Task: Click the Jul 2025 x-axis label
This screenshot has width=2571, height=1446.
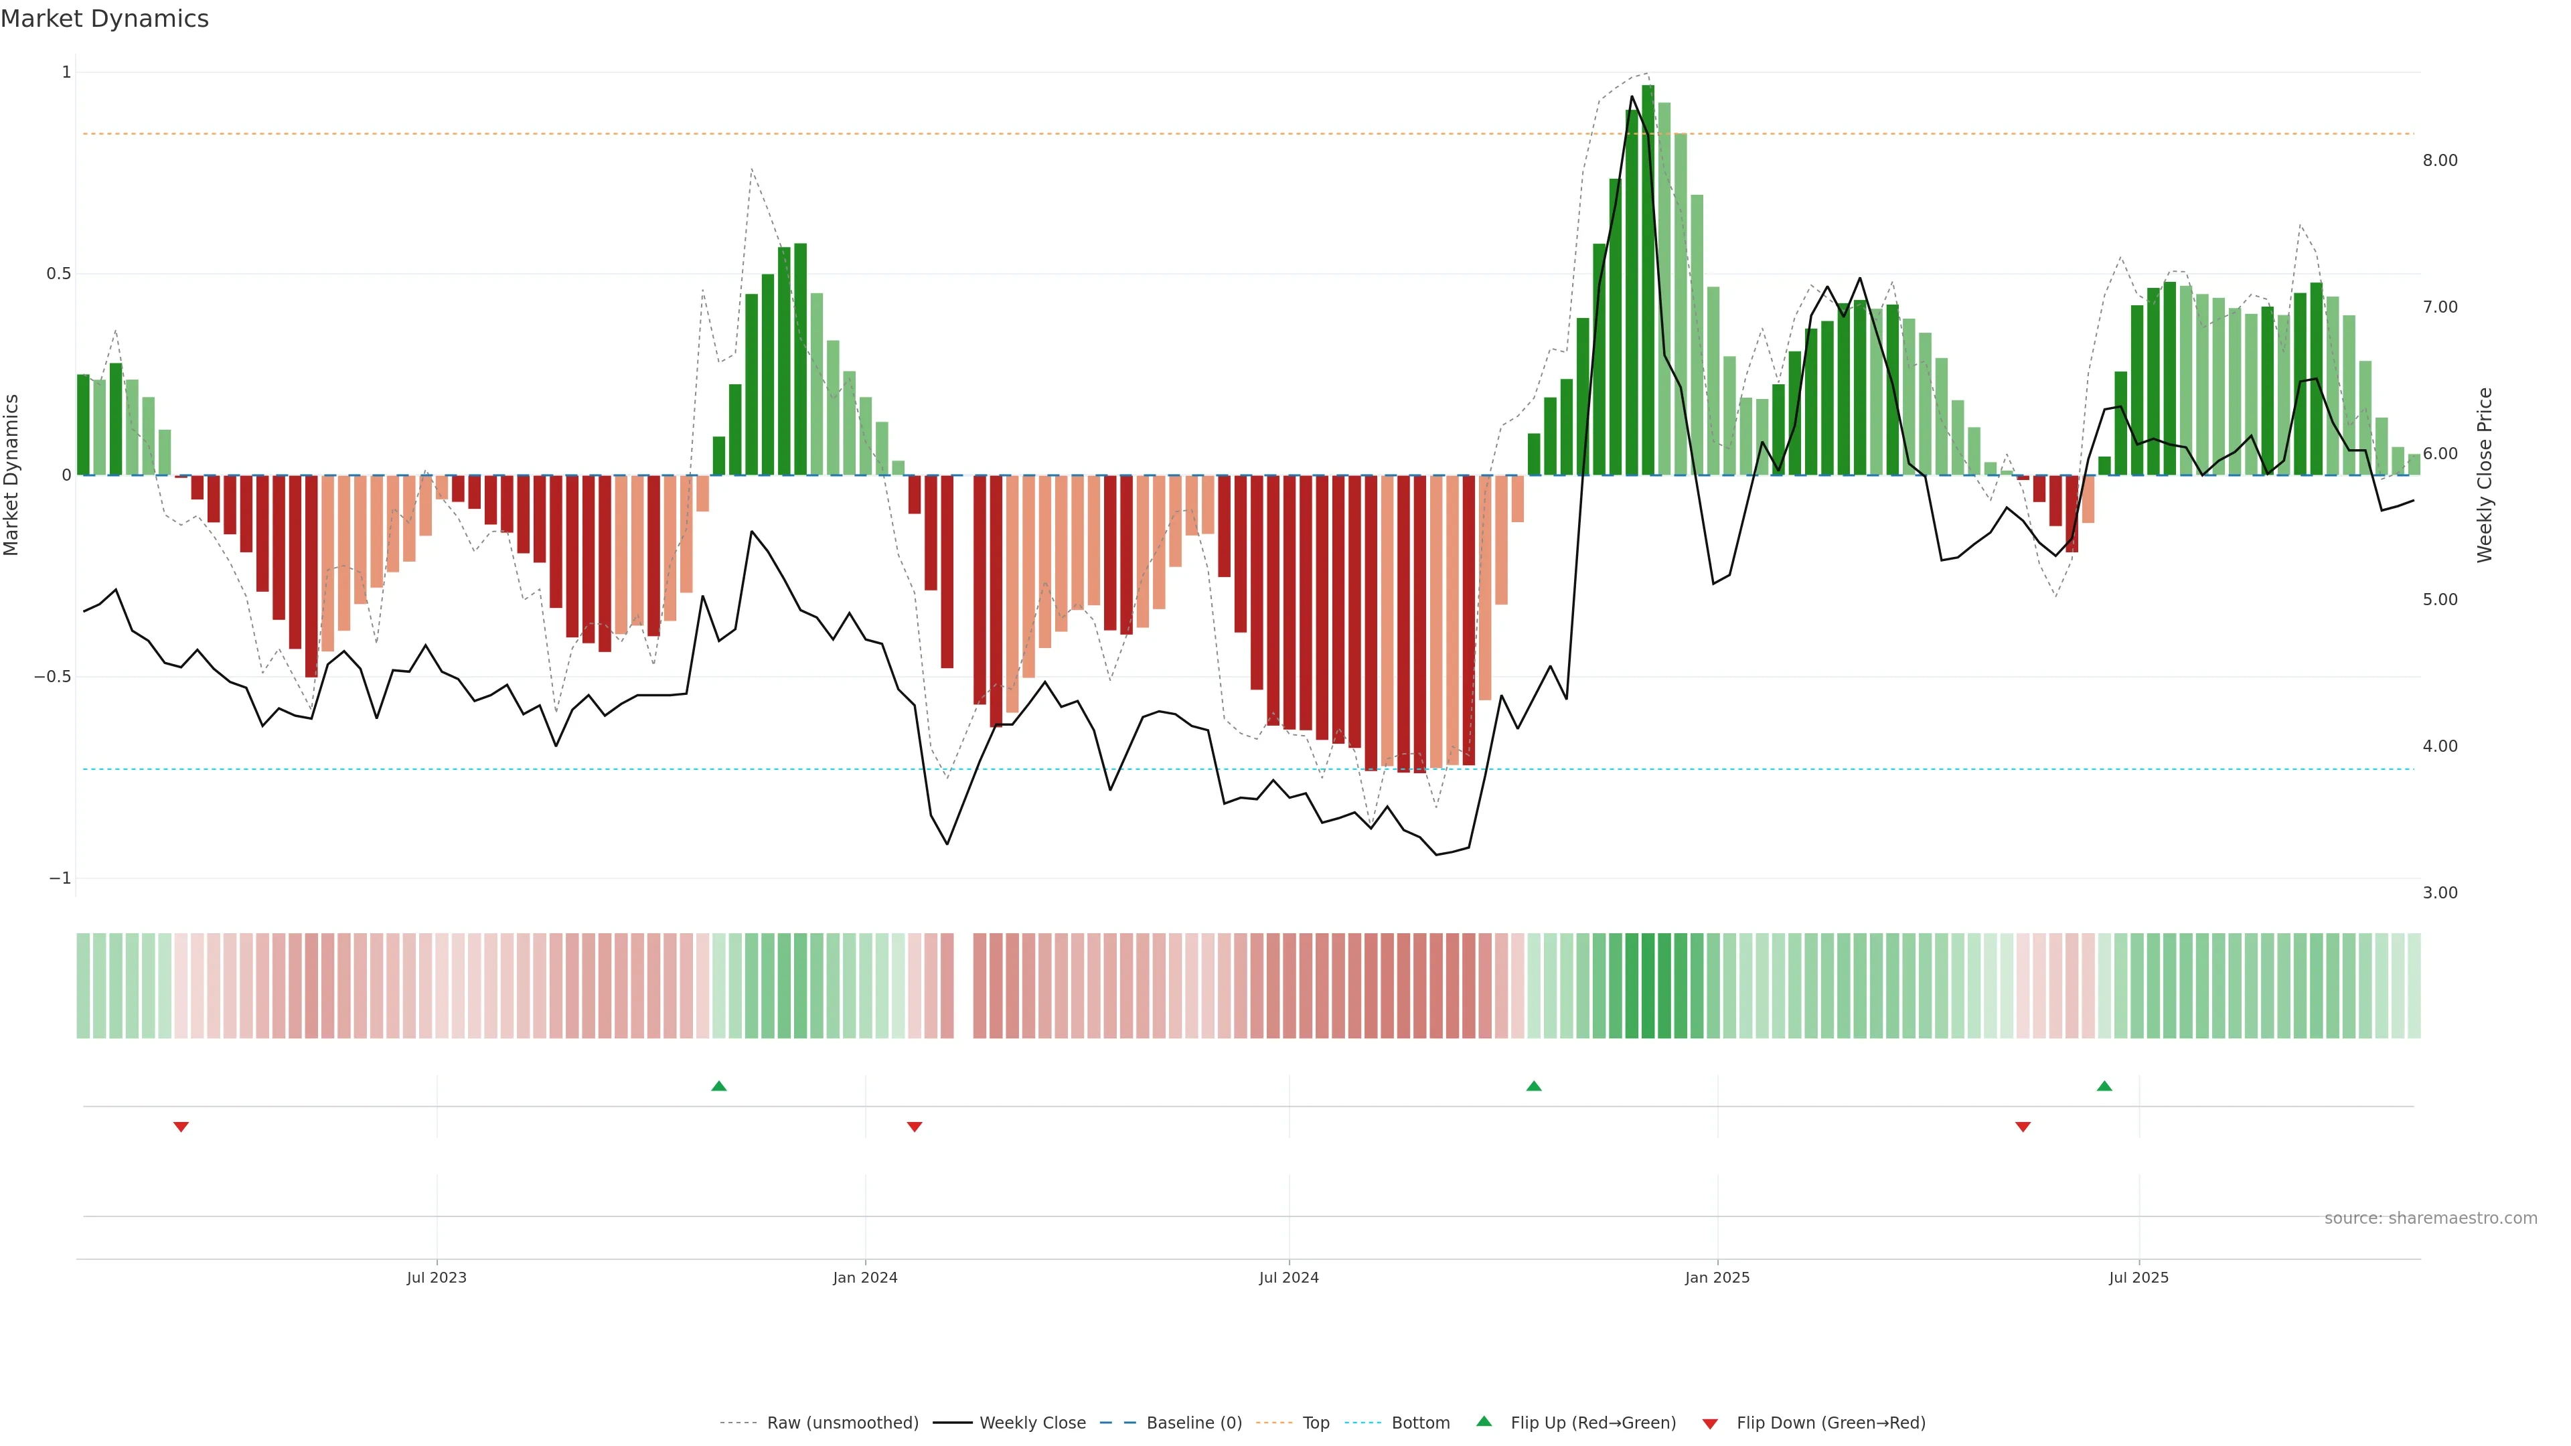Action: (x=2138, y=1277)
